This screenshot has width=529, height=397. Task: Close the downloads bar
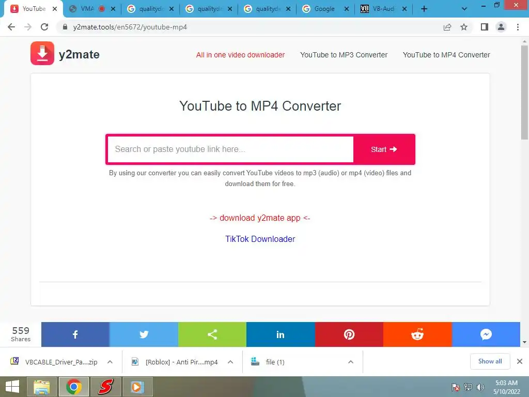tap(520, 361)
